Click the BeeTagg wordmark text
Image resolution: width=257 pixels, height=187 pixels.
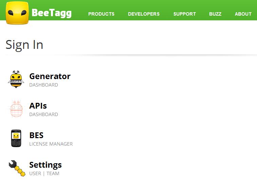[x=52, y=13]
